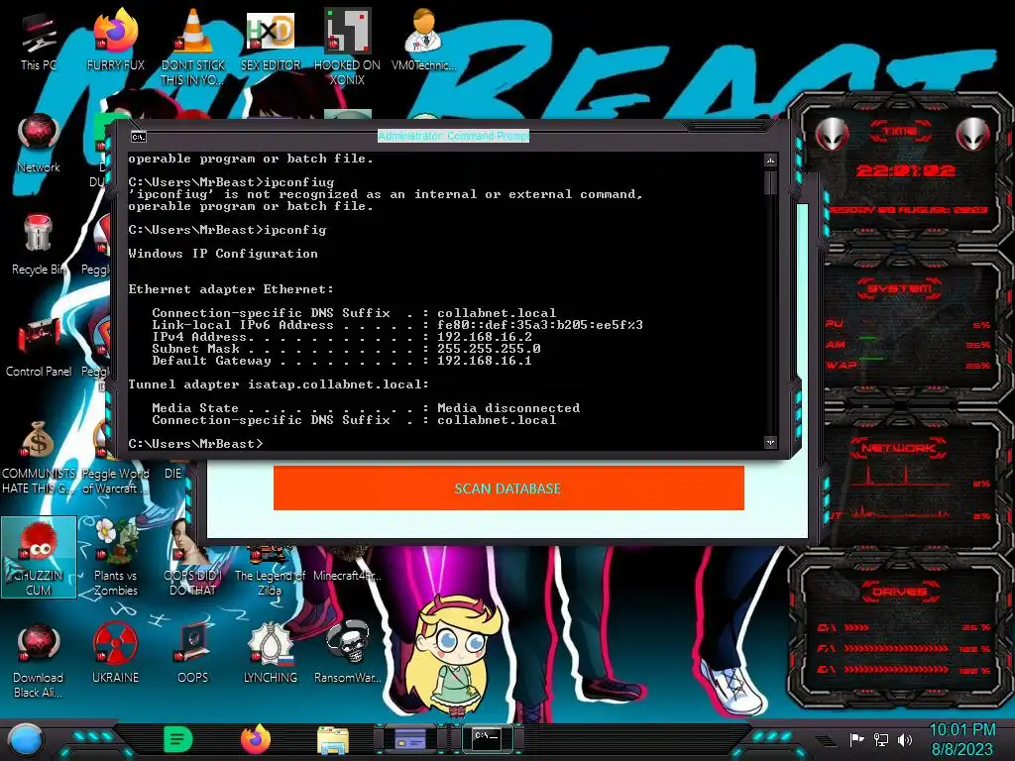Viewport: 1015px width, 761px height.
Task: Open the Control Panel desktop icon
Action: coord(39,346)
